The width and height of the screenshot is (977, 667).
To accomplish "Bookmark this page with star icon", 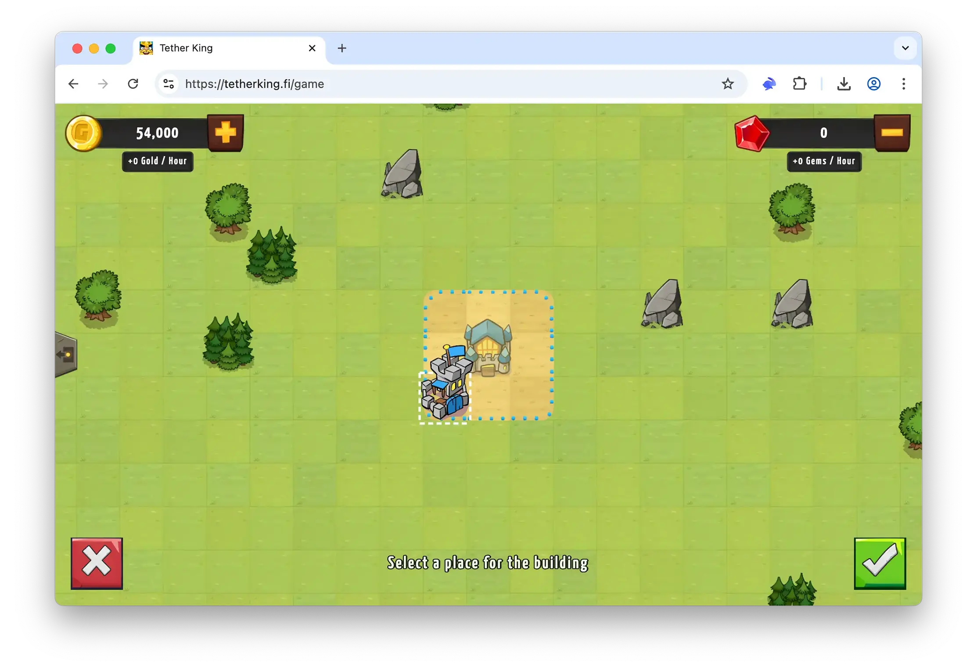I will pos(727,84).
